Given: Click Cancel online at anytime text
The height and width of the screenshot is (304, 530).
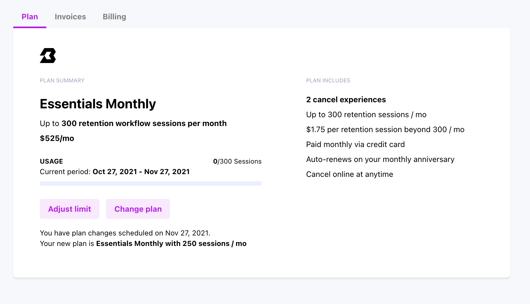Looking at the screenshot, I should (x=349, y=174).
